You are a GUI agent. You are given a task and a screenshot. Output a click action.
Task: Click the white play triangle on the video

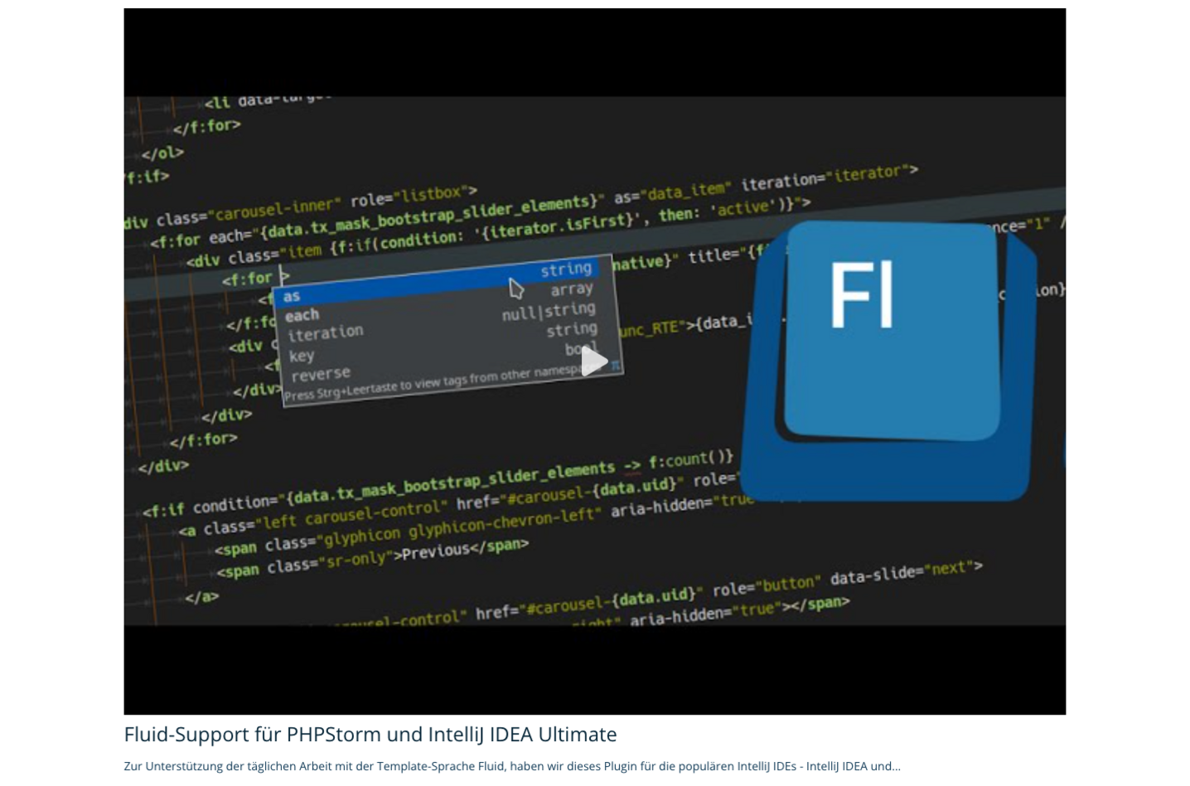593,361
